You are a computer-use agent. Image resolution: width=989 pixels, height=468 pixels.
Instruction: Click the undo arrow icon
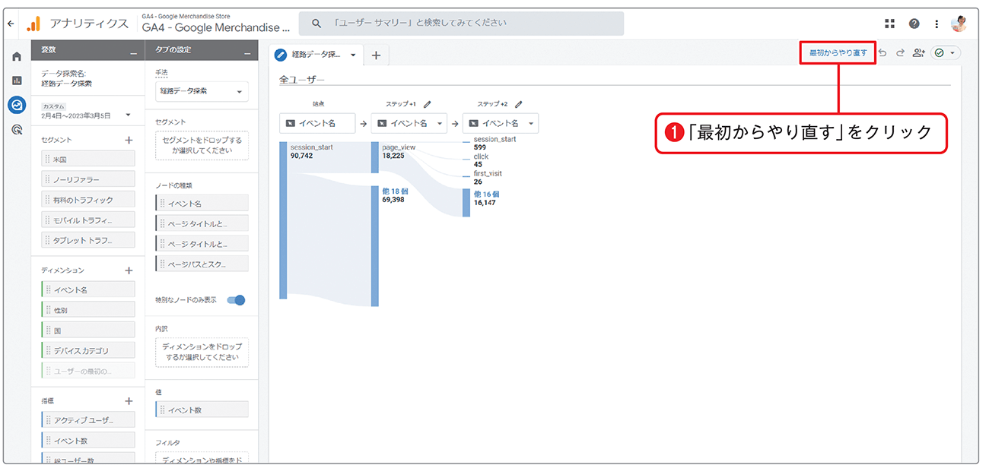click(x=882, y=53)
